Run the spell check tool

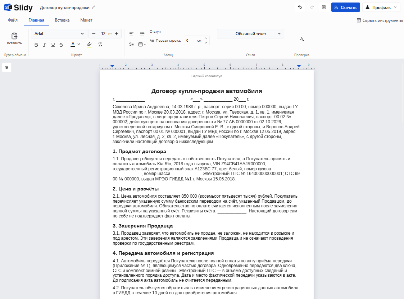tap(302, 39)
